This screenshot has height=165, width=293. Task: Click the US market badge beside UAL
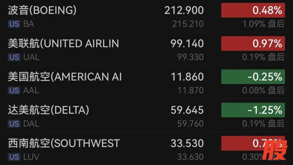[x=14, y=57]
